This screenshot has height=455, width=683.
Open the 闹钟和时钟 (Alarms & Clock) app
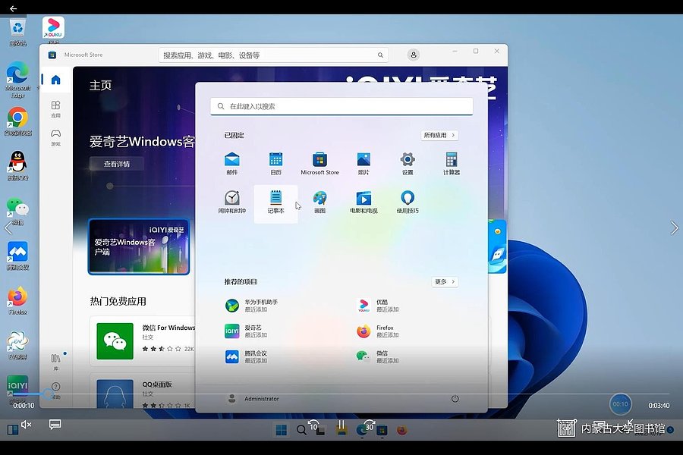(231, 202)
